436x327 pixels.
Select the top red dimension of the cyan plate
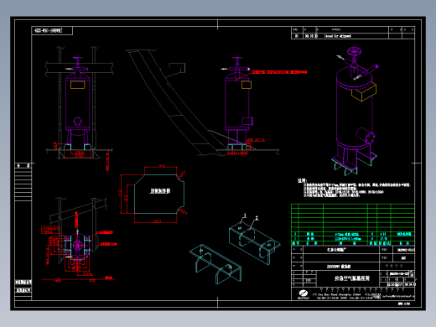point(161,167)
